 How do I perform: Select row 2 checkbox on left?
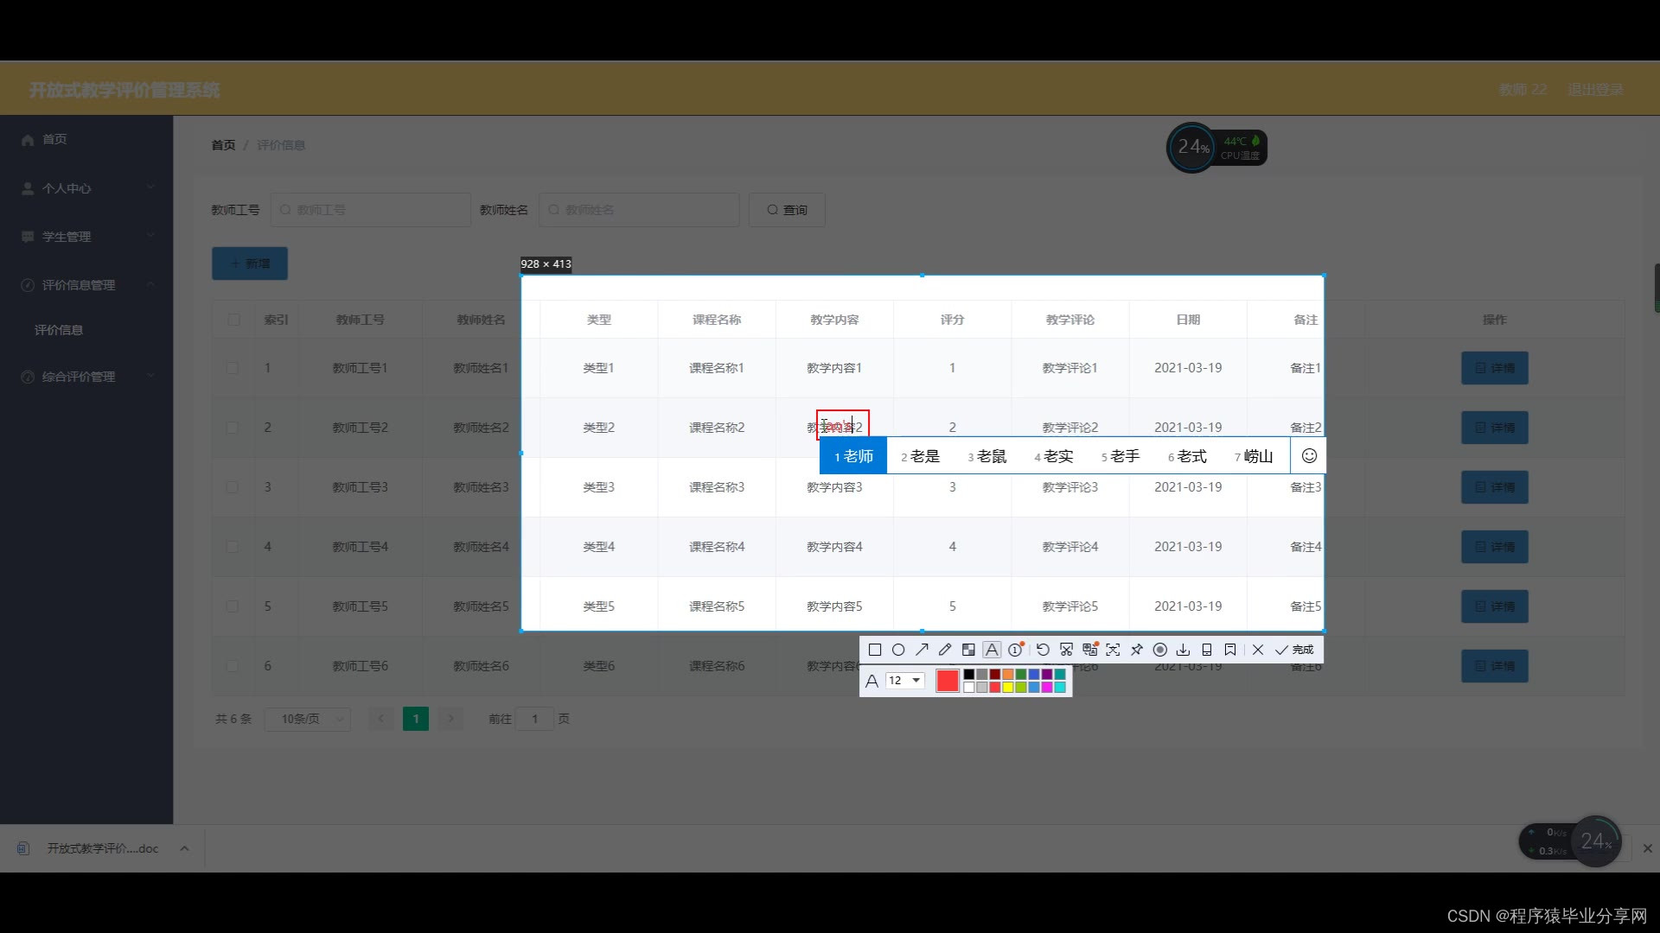click(x=232, y=426)
